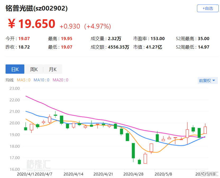This screenshot has height=178, width=220.
Task: Click the 最低 low value 19.07
Action: [67, 47]
